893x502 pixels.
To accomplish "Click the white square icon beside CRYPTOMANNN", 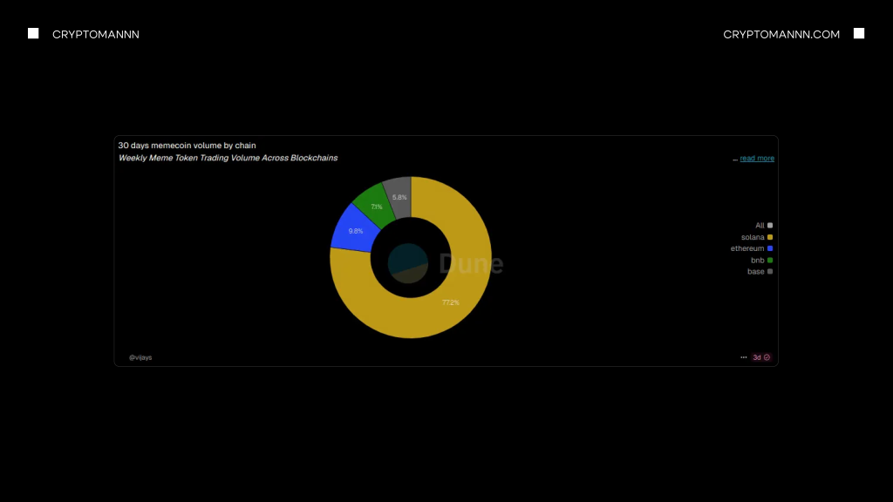I will coord(33,34).
